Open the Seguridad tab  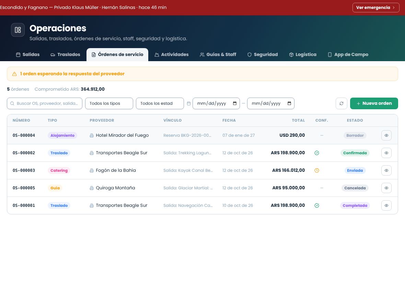point(263,55)
